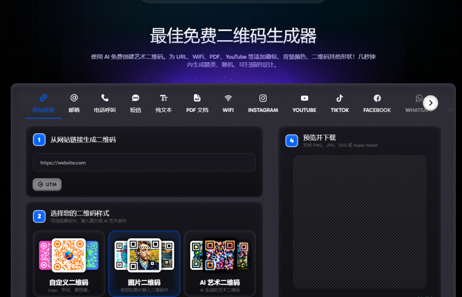Select the YouTube icon

click(x=304, y=103)
